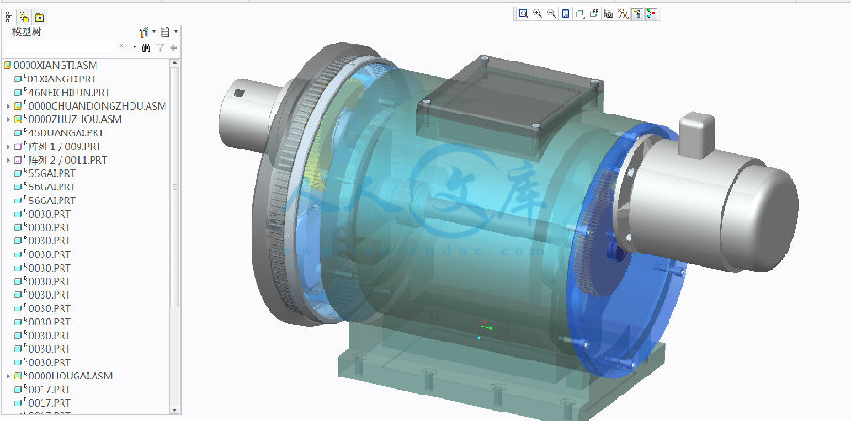Image resolution: width=851 pixels, height=421 pixels.
Task: Click the model tree vertical scrollbar
Action: (x=175, y=189)
